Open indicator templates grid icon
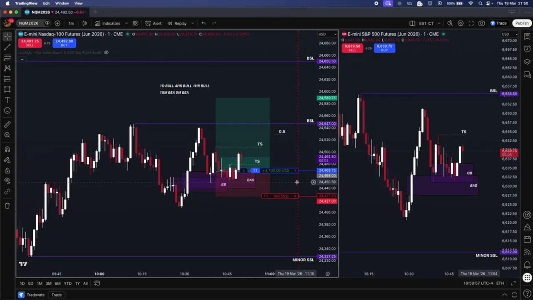Image resolution: width=533 pixels, height=300 pixels. tap(135, 23)
